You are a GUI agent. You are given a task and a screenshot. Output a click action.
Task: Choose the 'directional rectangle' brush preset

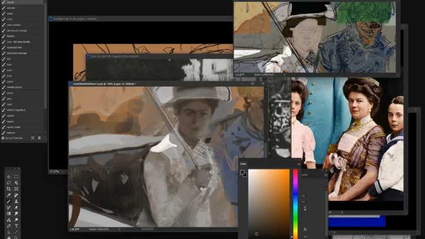coord(22,31)
